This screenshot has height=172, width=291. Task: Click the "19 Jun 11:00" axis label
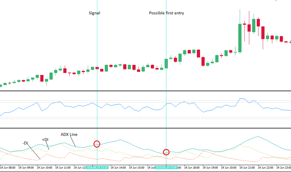[63, 168]
